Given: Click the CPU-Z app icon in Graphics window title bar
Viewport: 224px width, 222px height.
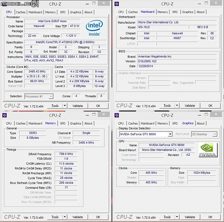Looking at the screenshot, I should [x=117, y=115].
